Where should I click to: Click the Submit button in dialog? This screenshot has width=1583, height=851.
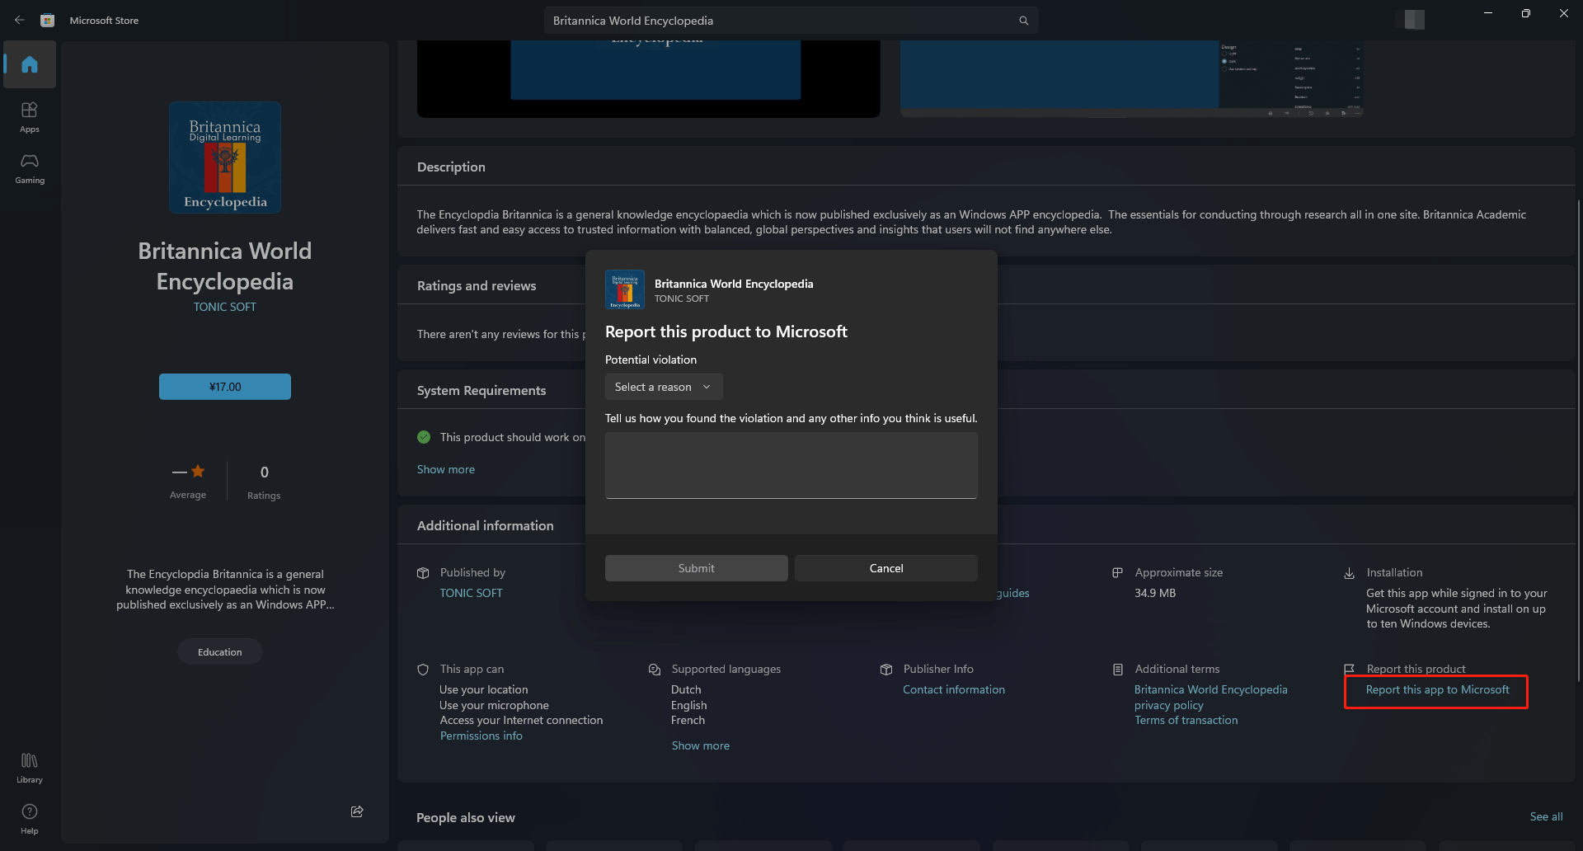pyautogui.click(x=697, y=568)
